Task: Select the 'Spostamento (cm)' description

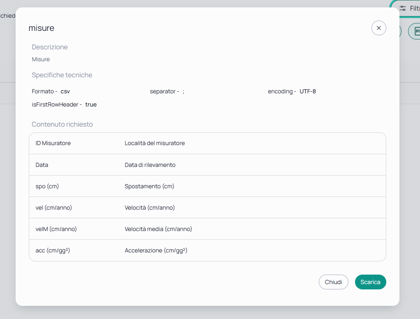Action: tap(149, 186)
